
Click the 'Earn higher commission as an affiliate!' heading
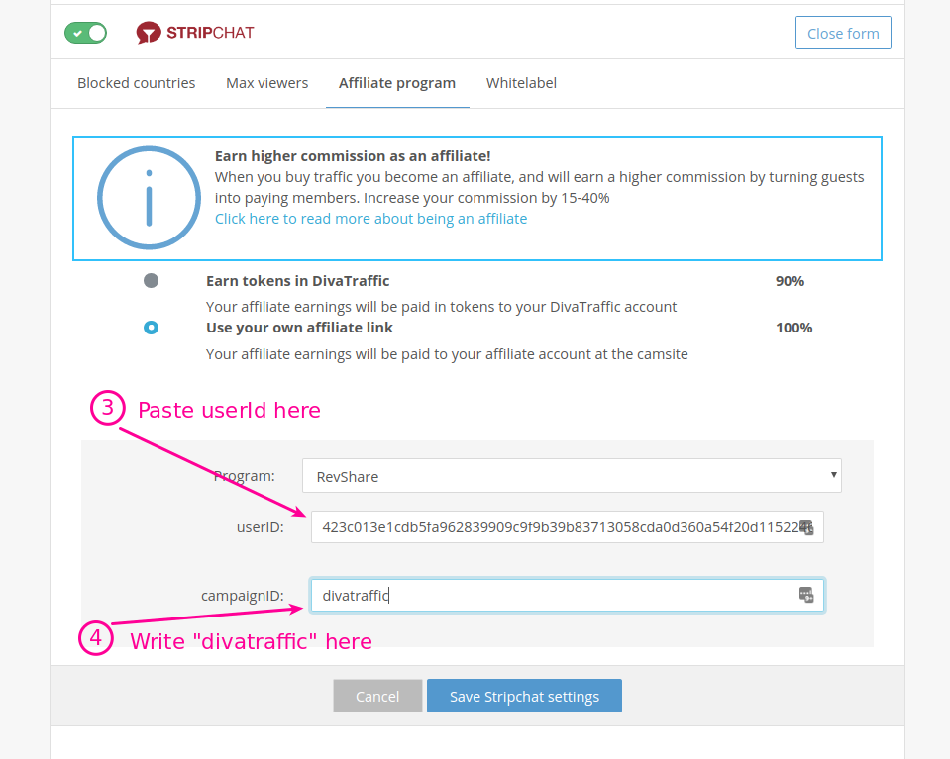click(353, 156)
